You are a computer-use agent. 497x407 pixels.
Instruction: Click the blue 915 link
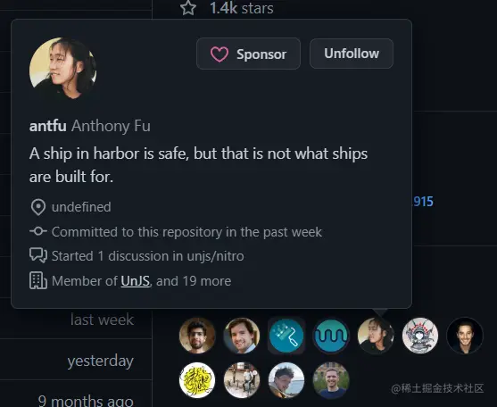tap(423, 202)
